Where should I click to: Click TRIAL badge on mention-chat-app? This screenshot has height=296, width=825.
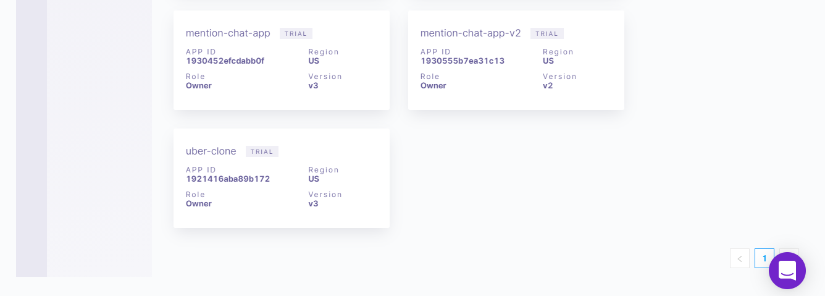(x=296, y=33)
